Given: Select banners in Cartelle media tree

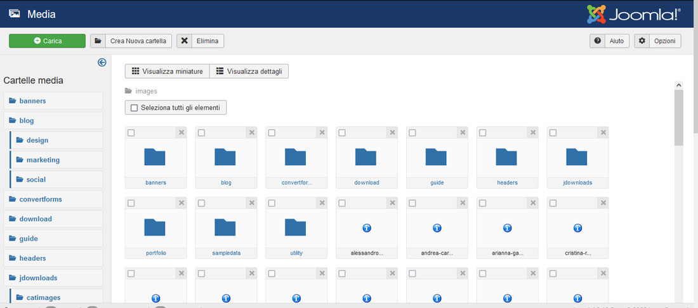Looking at the screenshot, I should [x=53, y=101].
